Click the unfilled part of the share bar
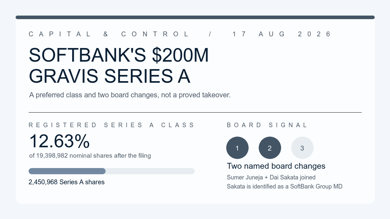Image resolution: width=390 pixels, height=219 pixels. [150, 171]
